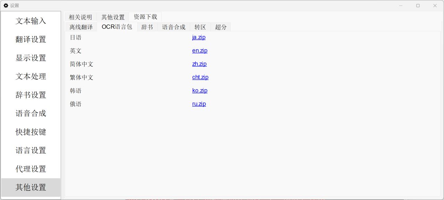Click the settings gear icon in title bar
444x200 pixels.
click(x=6, y=6)
